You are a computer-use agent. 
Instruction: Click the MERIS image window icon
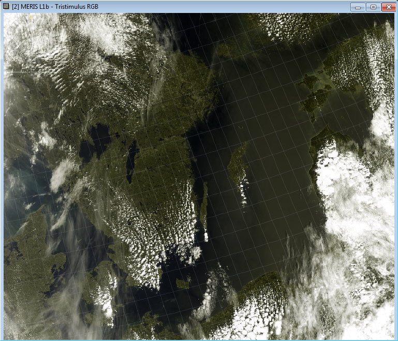point(6,6)
